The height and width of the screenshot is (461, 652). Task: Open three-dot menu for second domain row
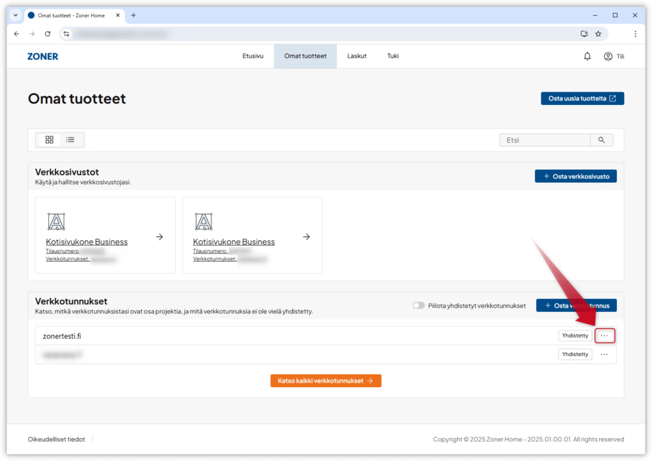pos(604,354)
